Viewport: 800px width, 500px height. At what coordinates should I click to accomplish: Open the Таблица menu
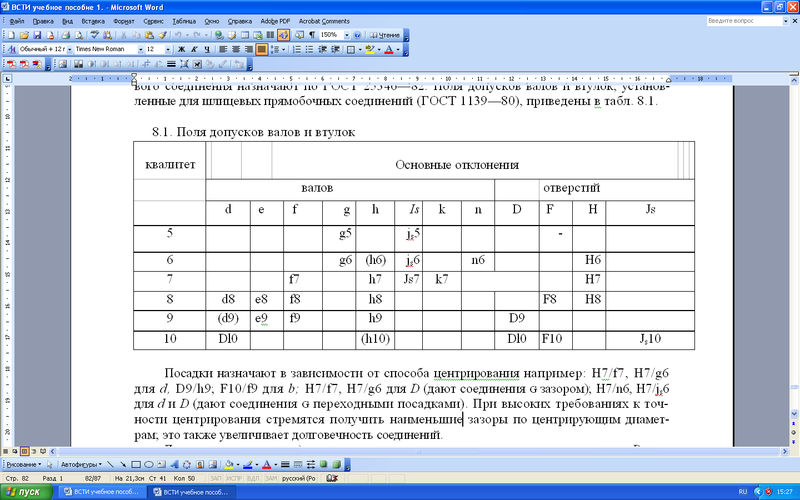[184, 21]
